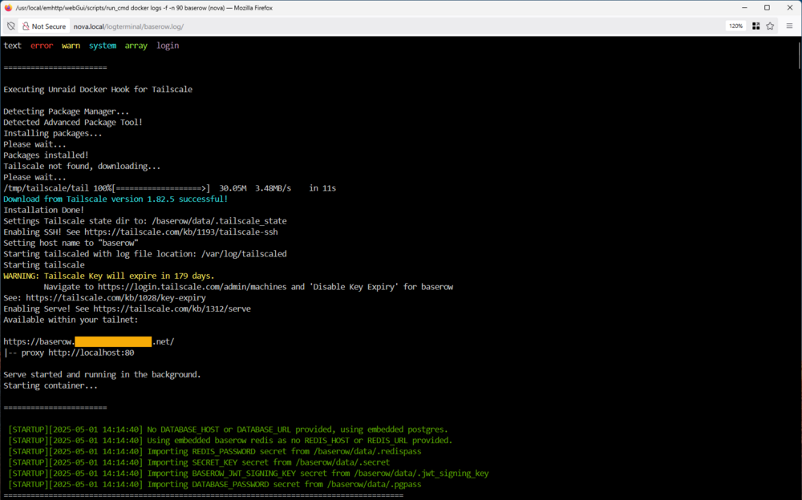Click 'Tailscale not found, downloading...' line

coord(82,166)
